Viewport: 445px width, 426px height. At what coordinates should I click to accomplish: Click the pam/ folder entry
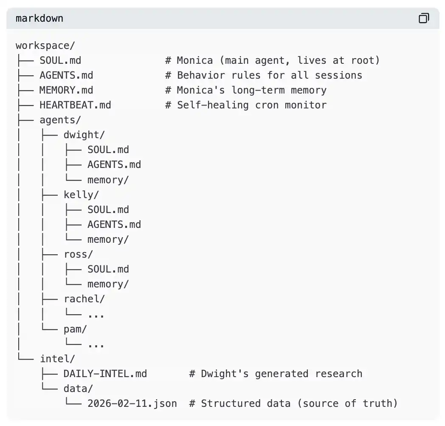tap(75, 329)
